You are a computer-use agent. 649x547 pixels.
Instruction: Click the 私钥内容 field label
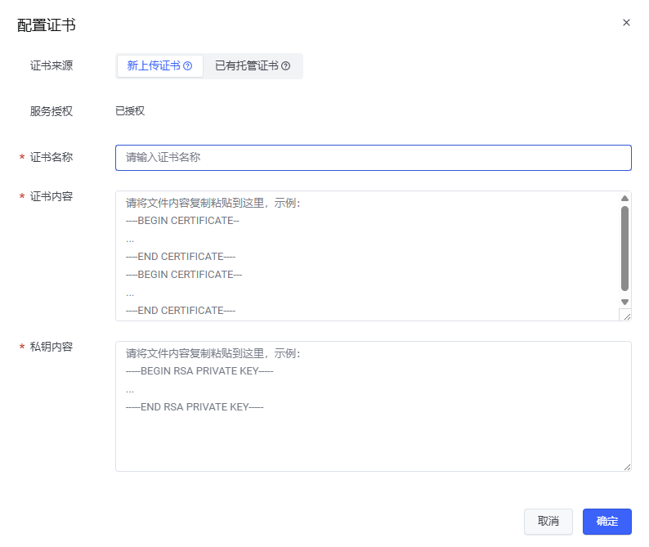(x=51, y=347)
